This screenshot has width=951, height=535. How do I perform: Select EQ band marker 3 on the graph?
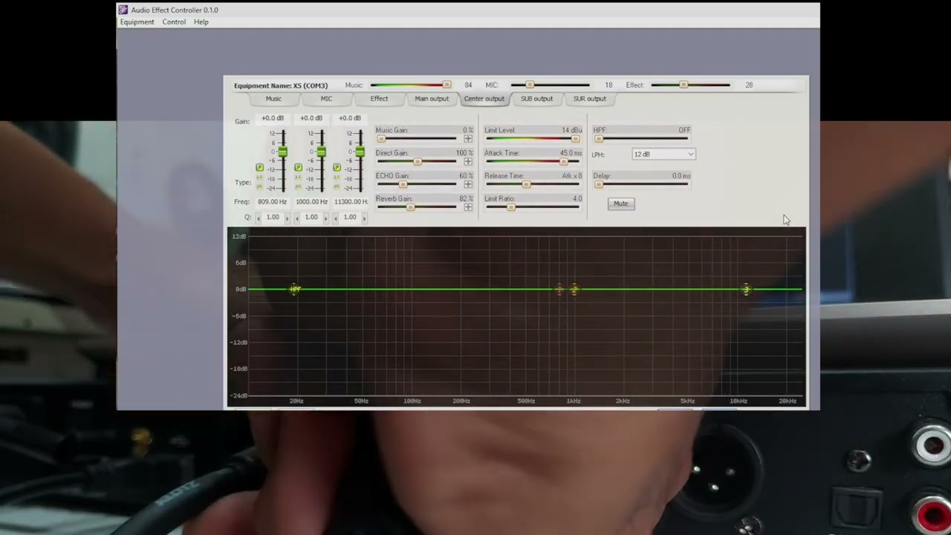(746, 289)
